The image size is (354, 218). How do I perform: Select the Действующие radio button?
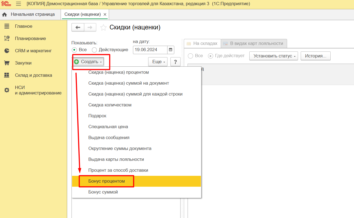(x=94, y=50)
